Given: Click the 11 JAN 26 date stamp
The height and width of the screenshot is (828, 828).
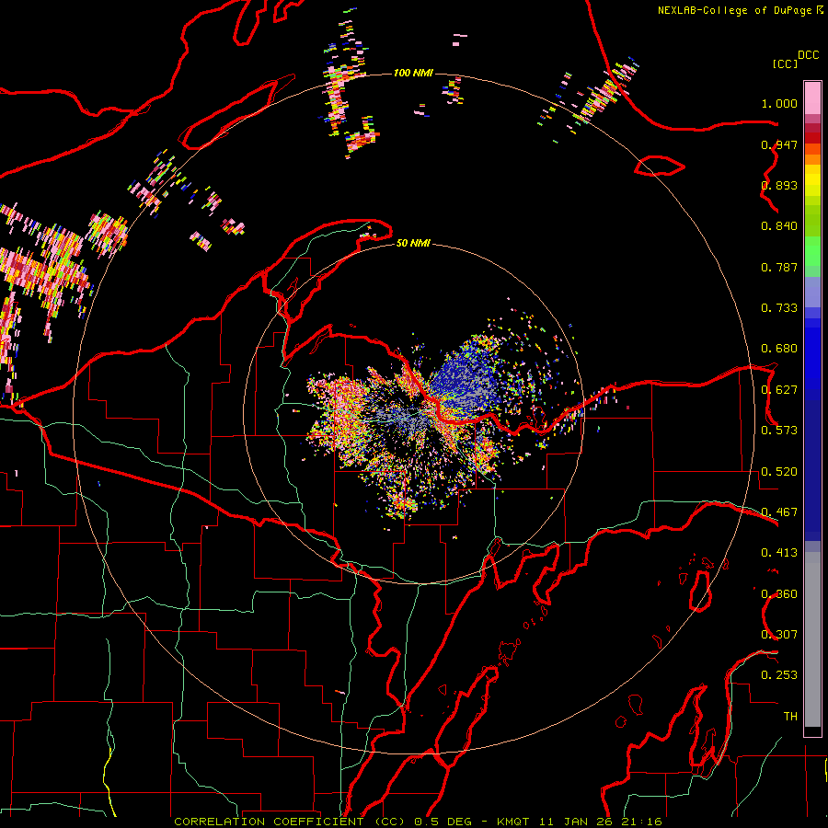Looking at the screenshot, I should pyautogui.click(x=574, y=822).
